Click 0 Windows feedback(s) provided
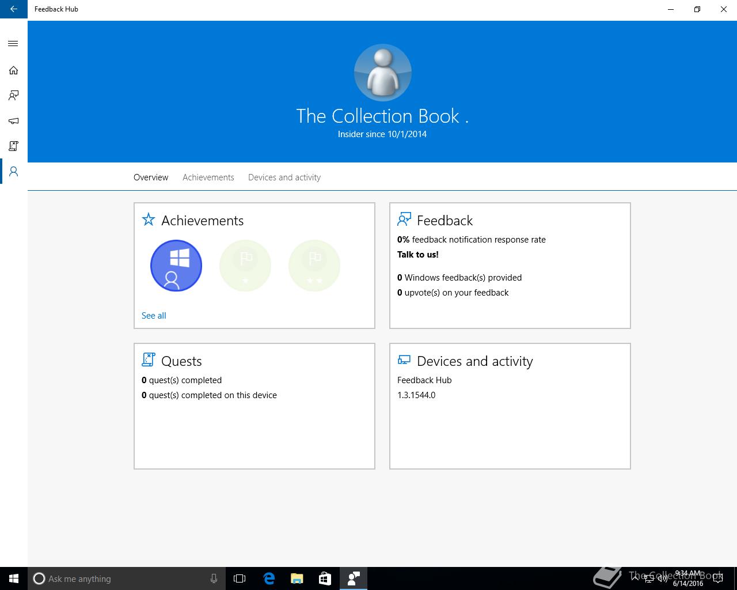 (459, 278)
